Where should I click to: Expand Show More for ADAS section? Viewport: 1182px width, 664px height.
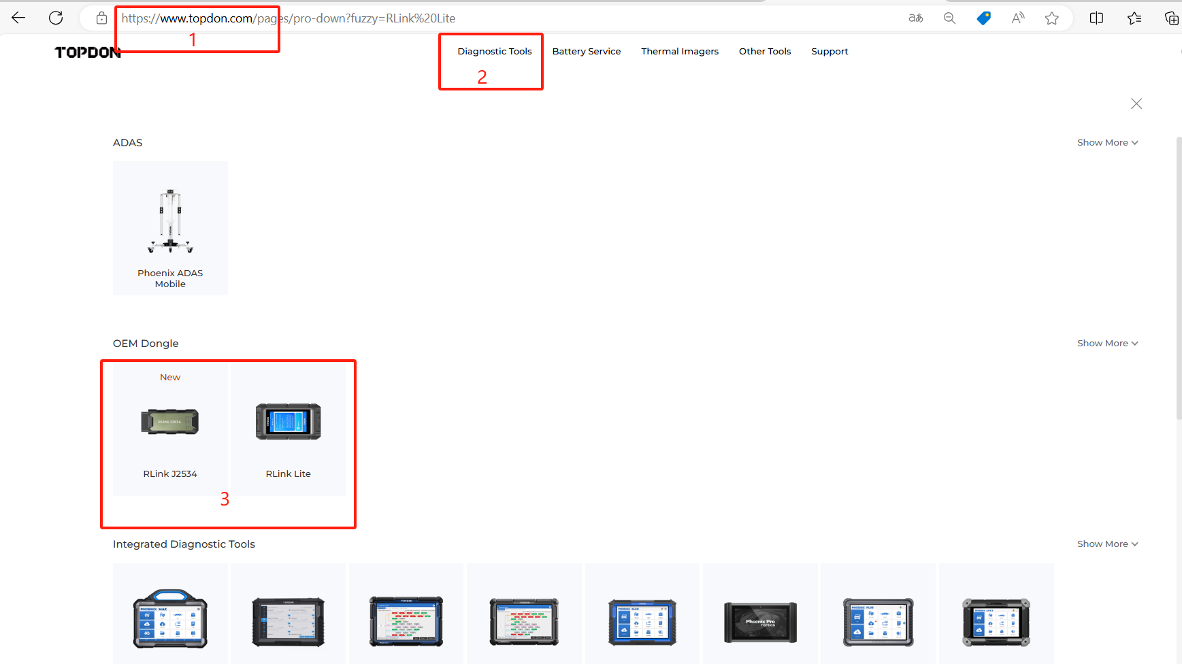1108,142
